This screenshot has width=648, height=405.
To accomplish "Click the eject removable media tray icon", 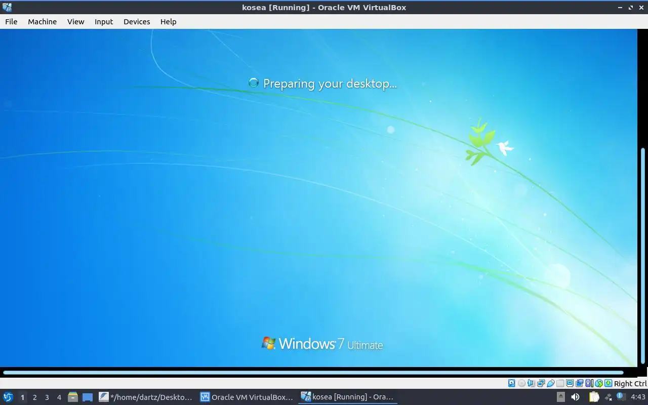I will 561,397.
